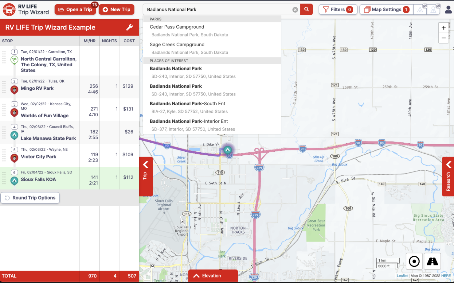The width and height of the screenshot is (454, 283).
Task: Expand the Research side panel
Action: coord(448,176)
